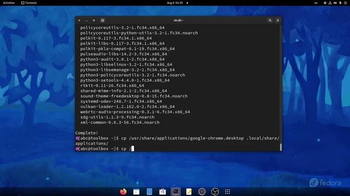
Task: Open Firefox from the dock
Action: [123, 192]
